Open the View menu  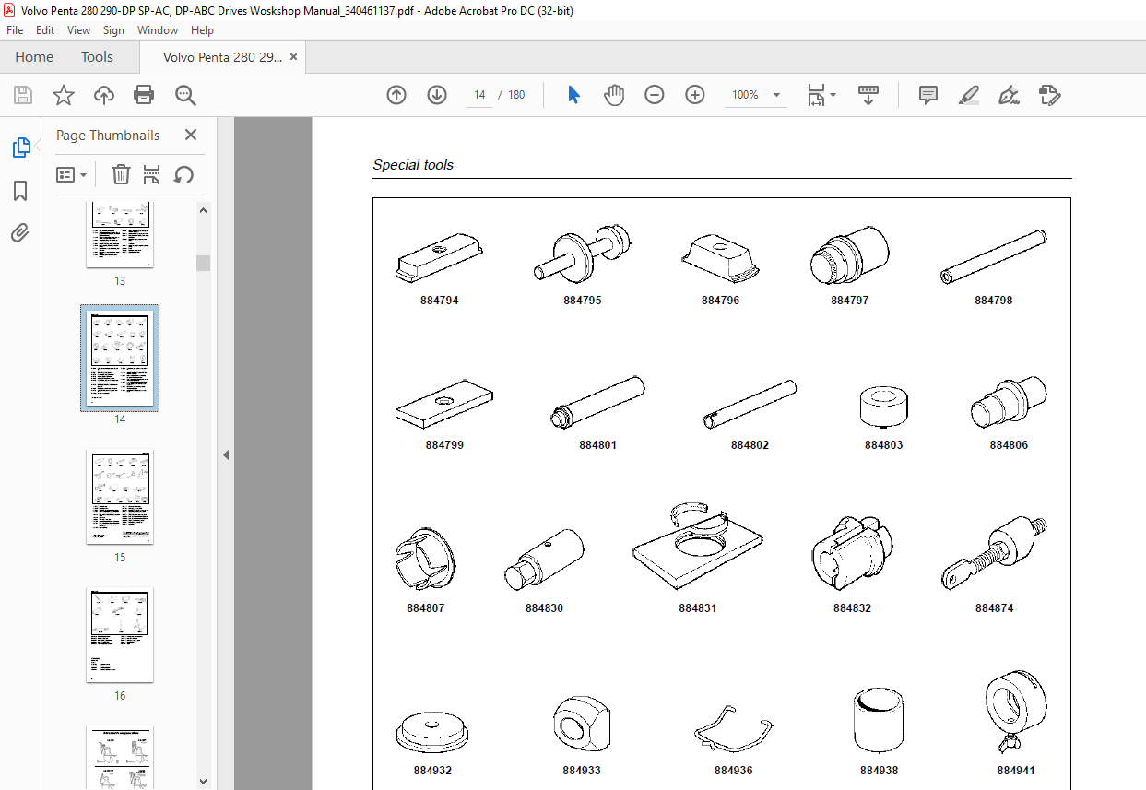pyautogui.click(x=78, y=30)
